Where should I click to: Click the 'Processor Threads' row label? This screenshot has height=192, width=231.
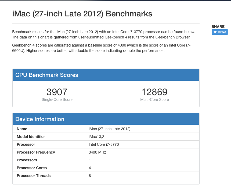coord(34,176)
